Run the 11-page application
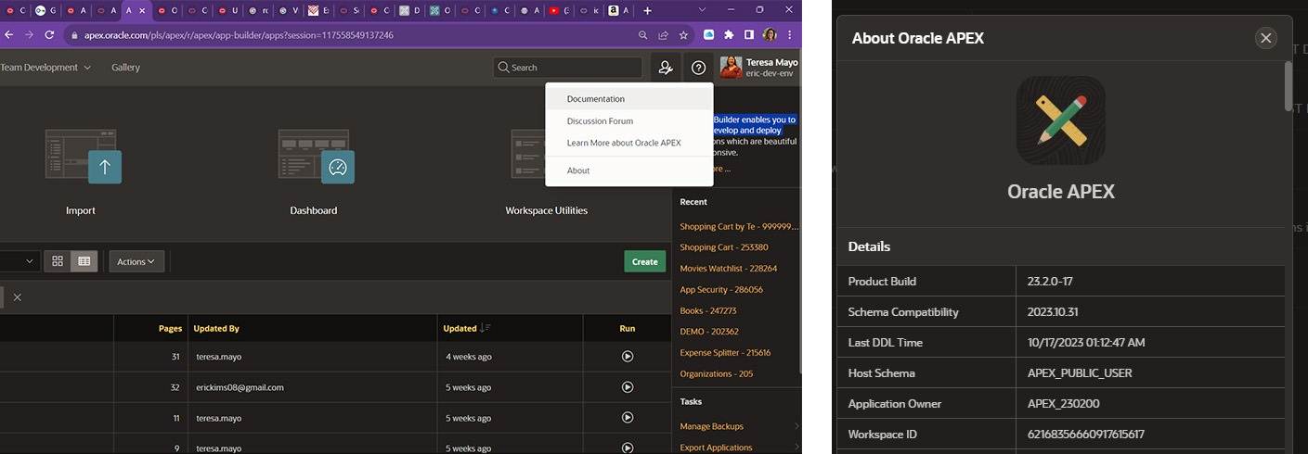This screenshot has height=454, width=1308. coord(628,418)
